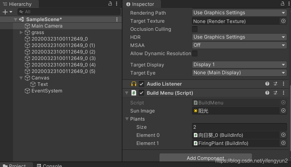
Task: Expand the grass object children
Action: click(21, 32)
